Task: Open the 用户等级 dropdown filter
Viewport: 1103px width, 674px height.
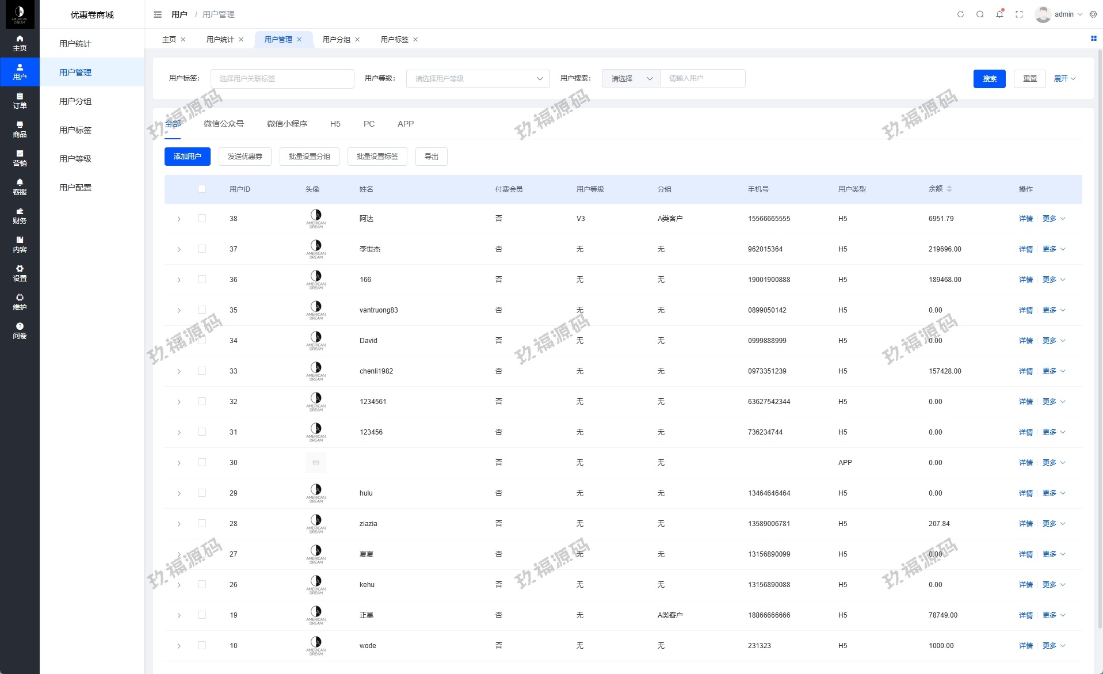Action: [x=478, y=79]
